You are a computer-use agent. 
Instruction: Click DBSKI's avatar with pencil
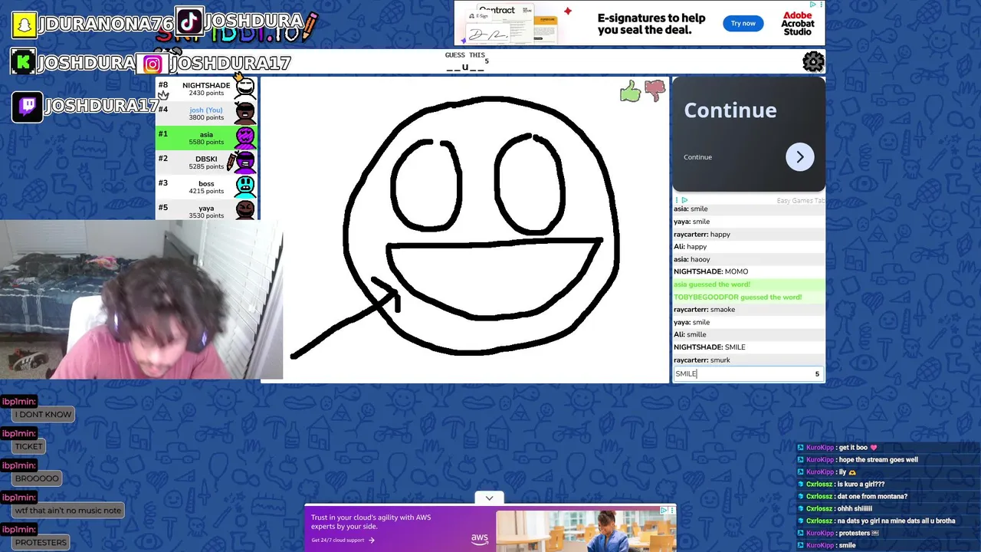click(x=244, y=162)
